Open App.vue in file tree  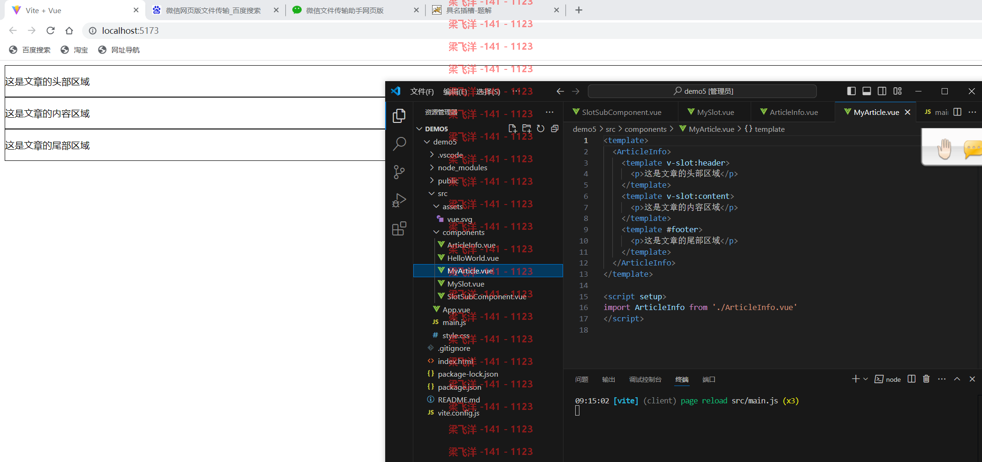point(488,310)
